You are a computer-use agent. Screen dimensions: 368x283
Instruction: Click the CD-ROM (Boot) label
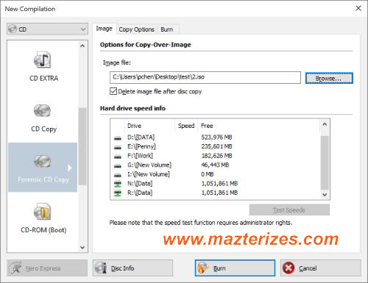(x=43, y=230)
